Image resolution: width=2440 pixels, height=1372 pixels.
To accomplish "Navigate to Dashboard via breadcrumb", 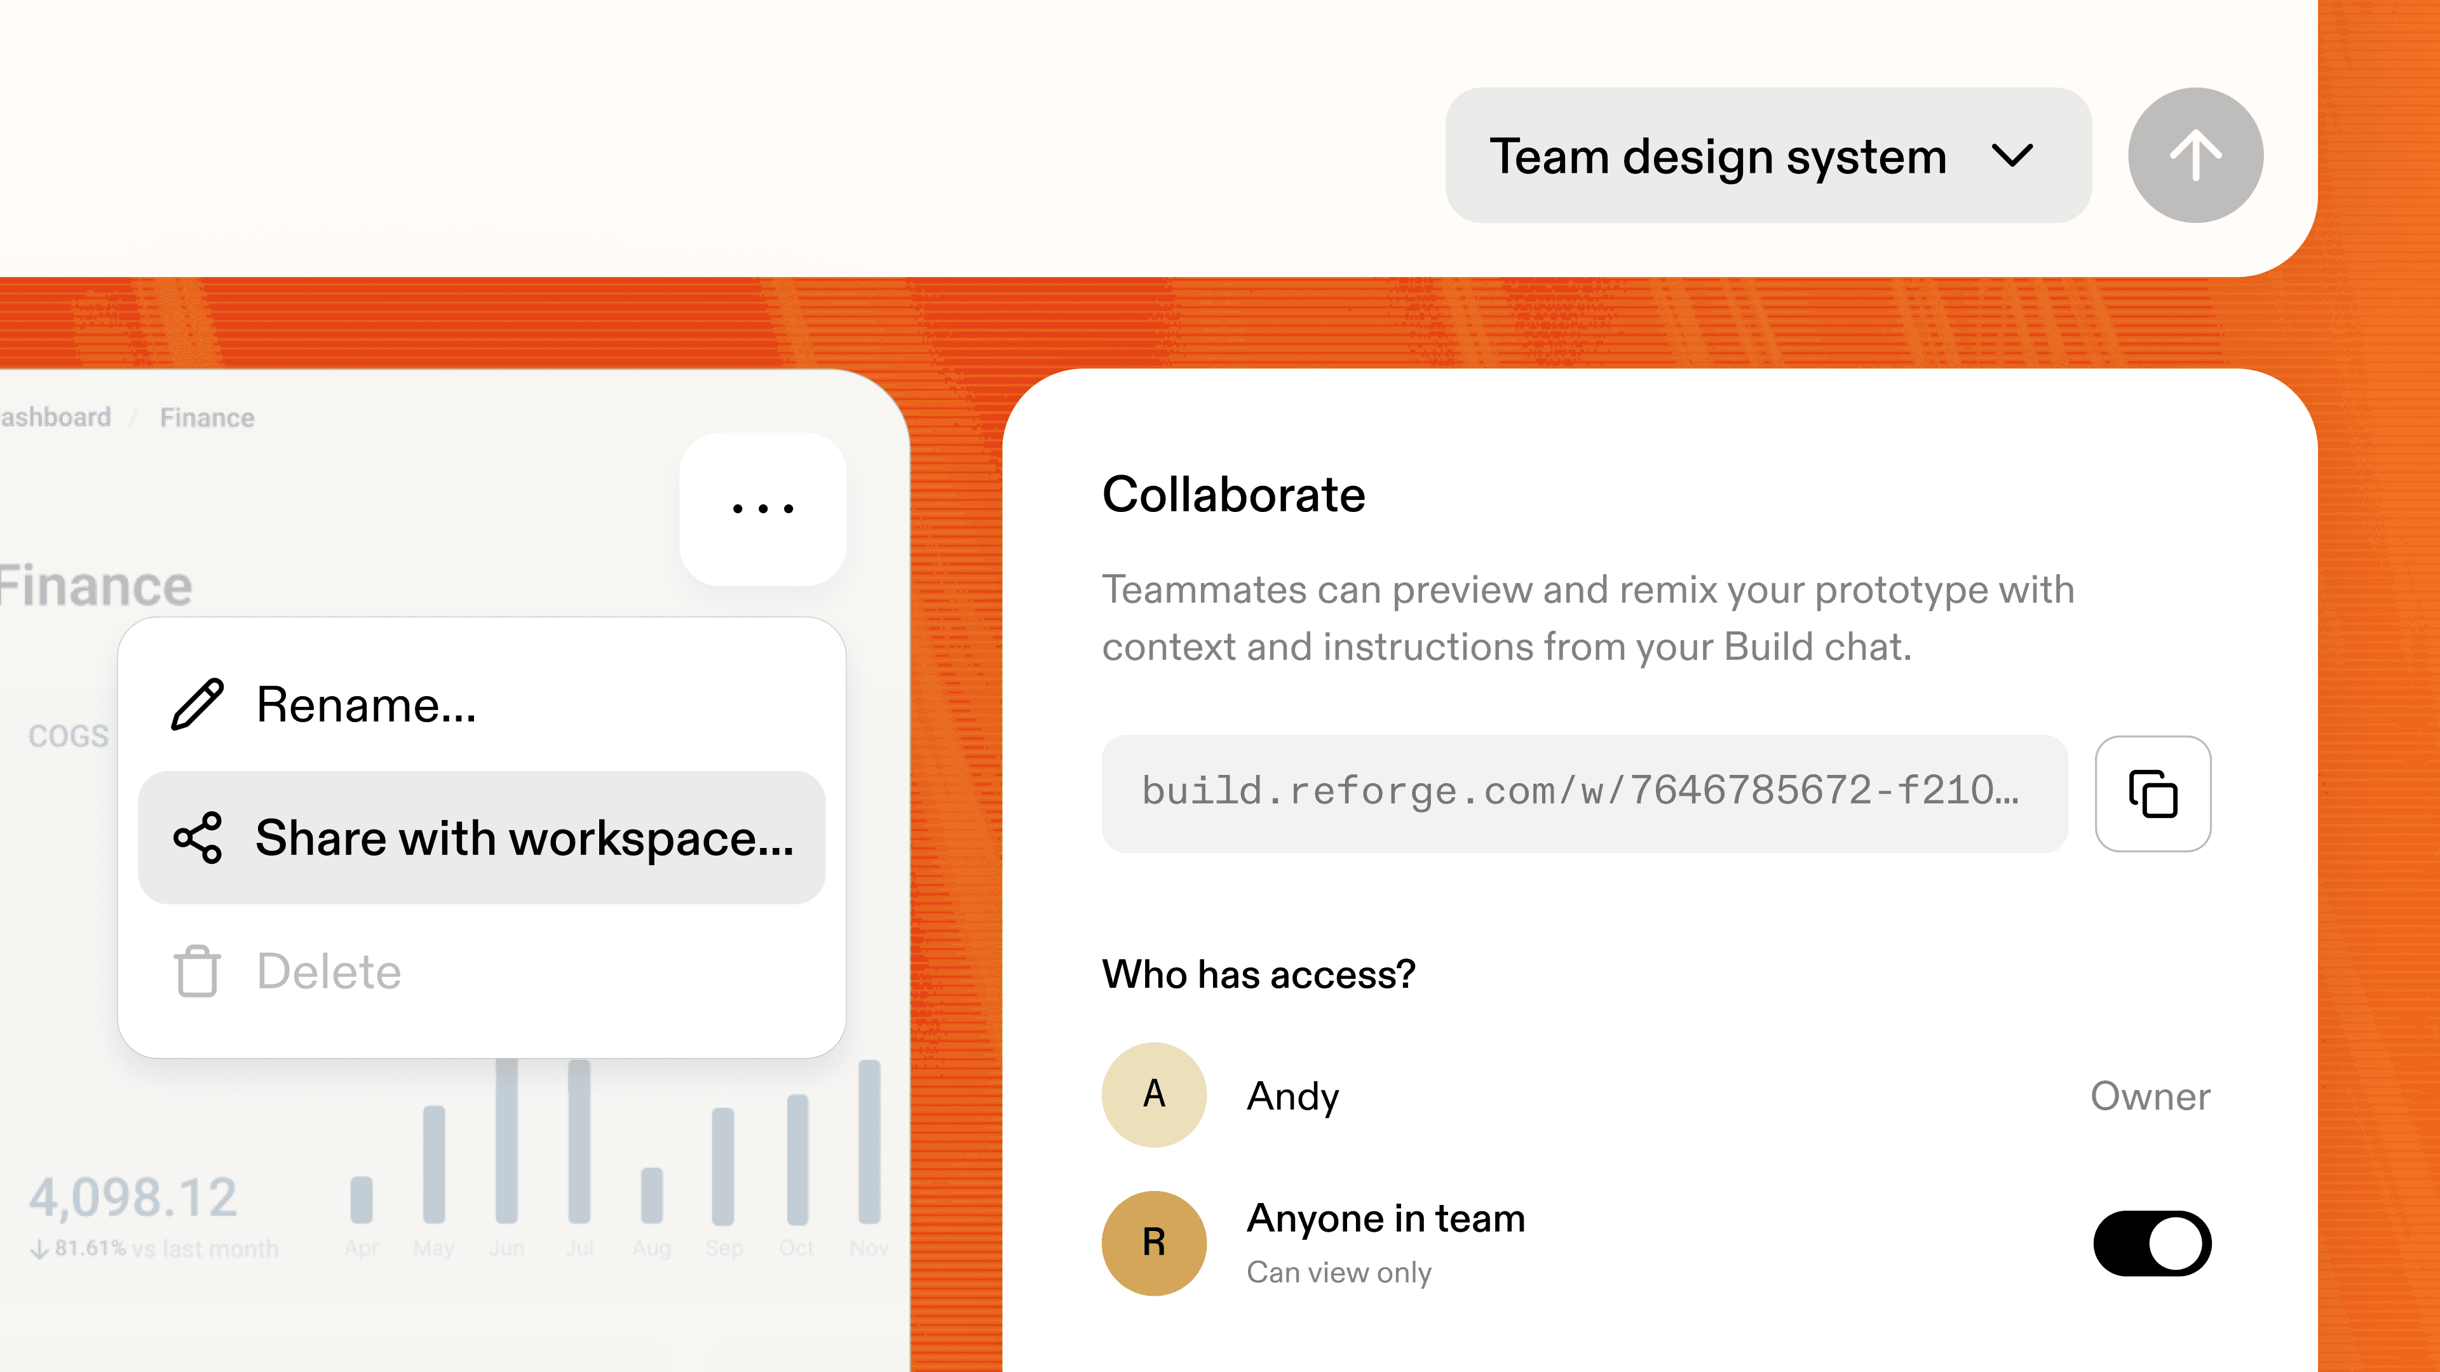I will coord(52,417).
